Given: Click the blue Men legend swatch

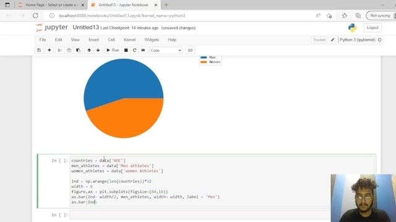Looking at the screenshot, I should click(204, 57).
